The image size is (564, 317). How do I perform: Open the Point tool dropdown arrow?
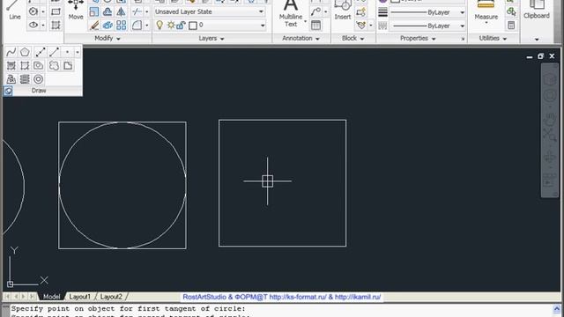[78, 52]
